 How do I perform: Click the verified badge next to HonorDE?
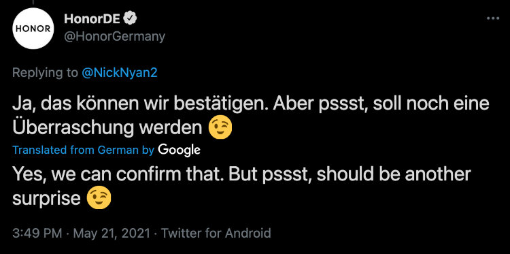coord(131,20)
